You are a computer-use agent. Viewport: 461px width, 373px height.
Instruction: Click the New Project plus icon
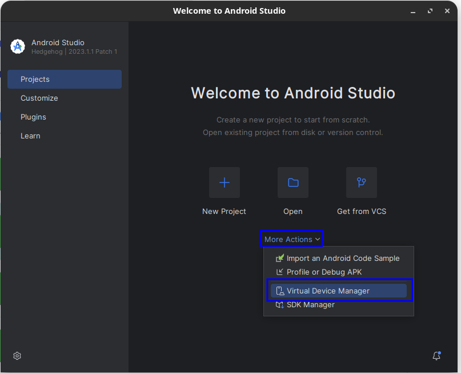[225, 182]
